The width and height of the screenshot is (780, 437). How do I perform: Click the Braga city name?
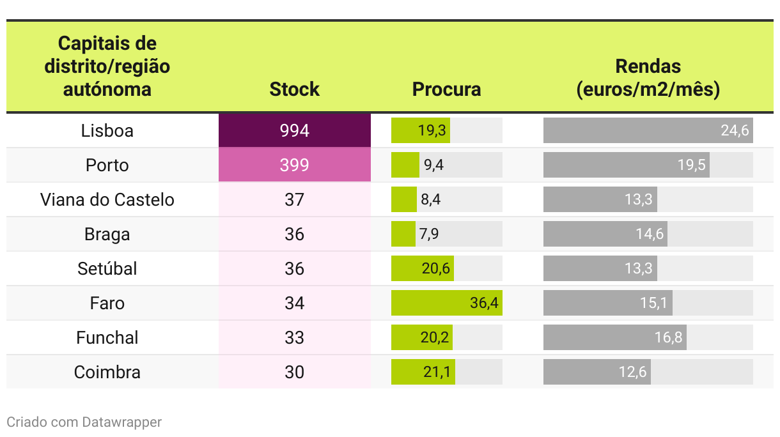[x=107, y=234]
